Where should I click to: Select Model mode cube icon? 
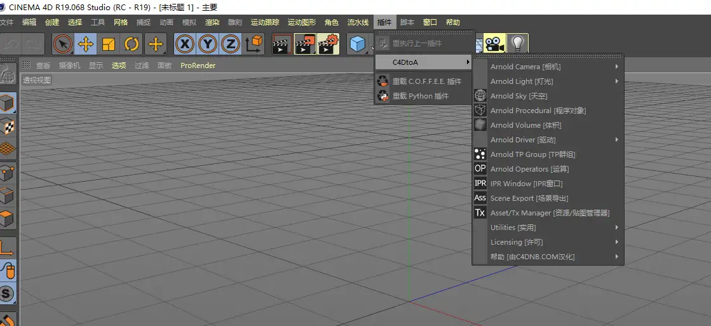tap(8, 104)
